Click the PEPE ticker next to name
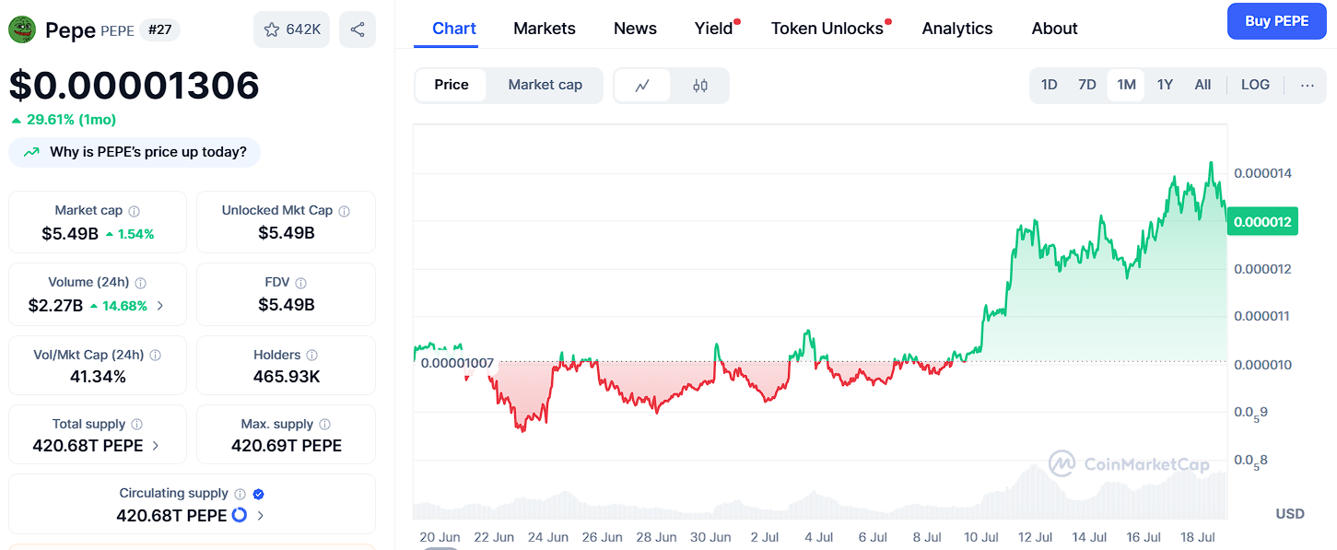Image resolution: width=1337 pixels, height=550 pixels. (x=117, y=31)
